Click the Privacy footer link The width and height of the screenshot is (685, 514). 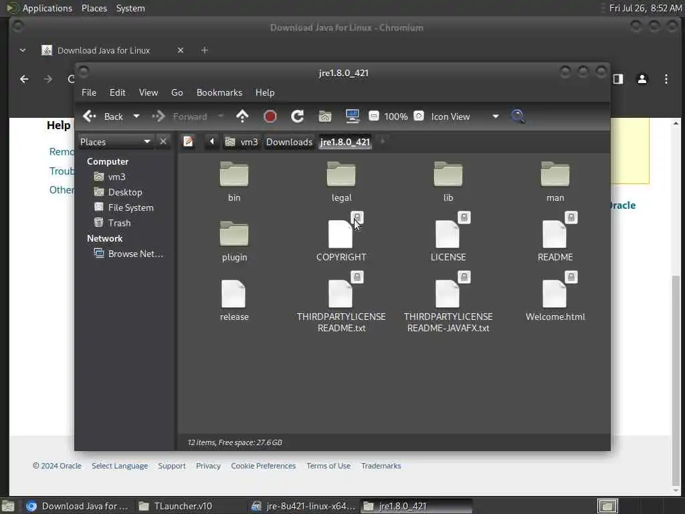coord(209,466)
